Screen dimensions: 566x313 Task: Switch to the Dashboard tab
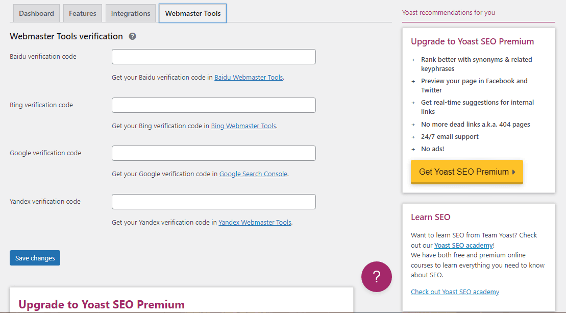(36, 13)
